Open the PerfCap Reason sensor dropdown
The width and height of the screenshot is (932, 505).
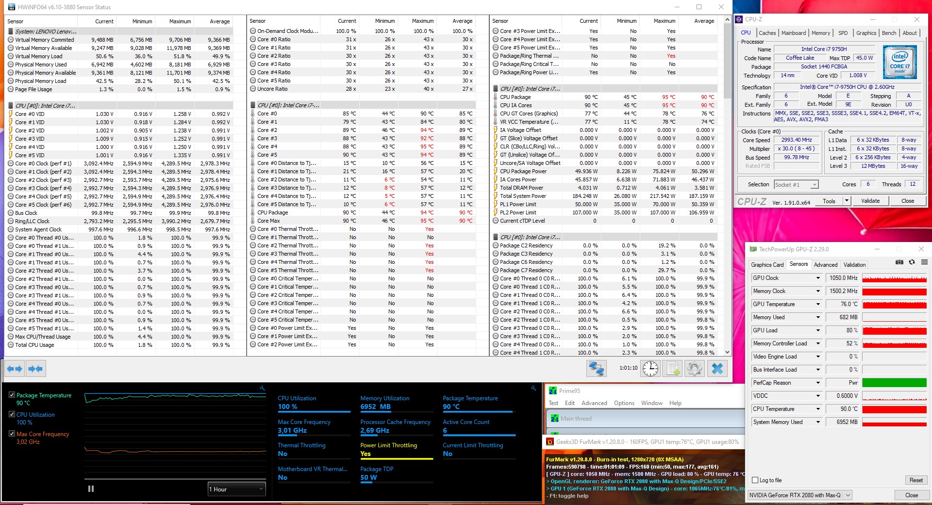[x=818, y=383]
